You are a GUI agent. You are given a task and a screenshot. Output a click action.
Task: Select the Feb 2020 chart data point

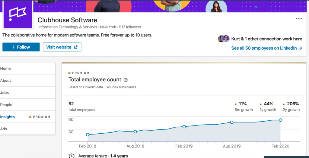[x=280, y=120]
